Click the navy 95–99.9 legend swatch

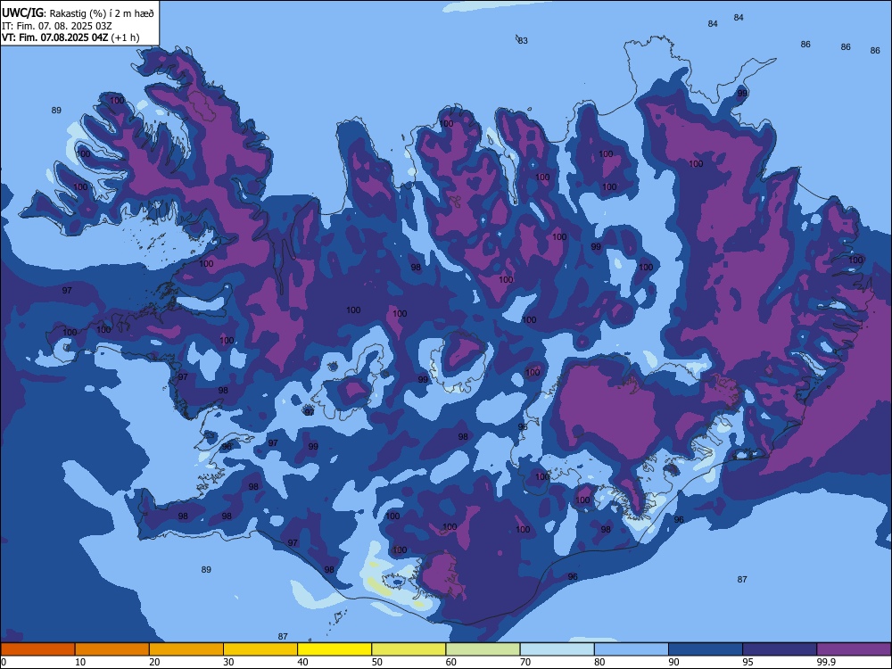780,649
